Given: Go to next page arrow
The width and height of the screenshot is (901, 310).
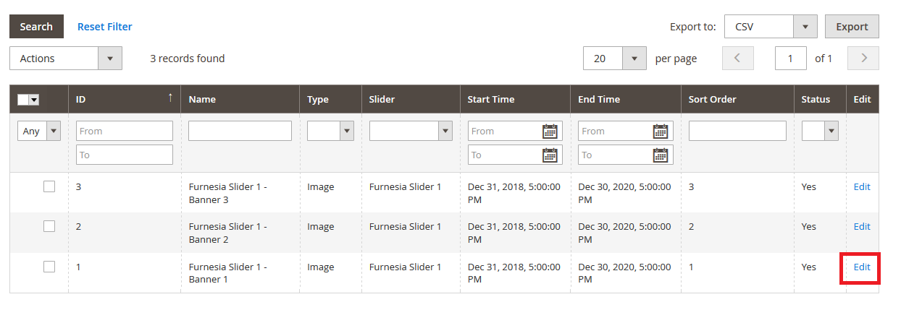Looking at the screenshot, I should click(863, 59).
